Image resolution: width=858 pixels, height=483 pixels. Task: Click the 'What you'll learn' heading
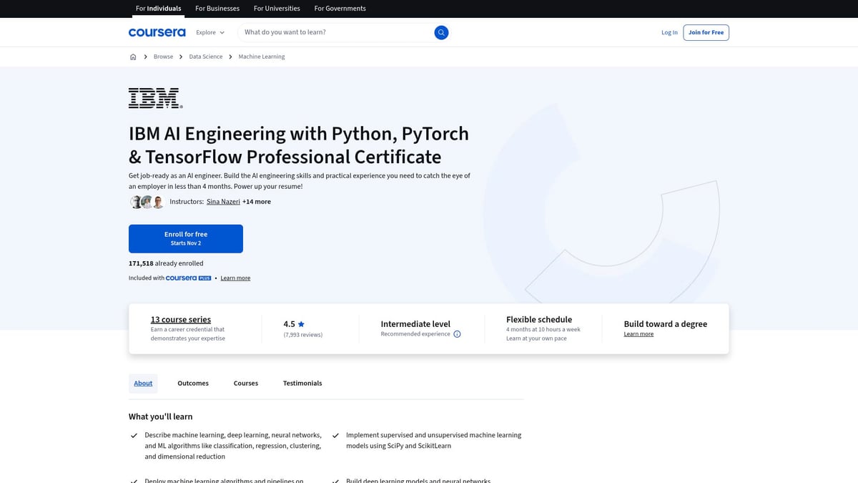point(161,416)
